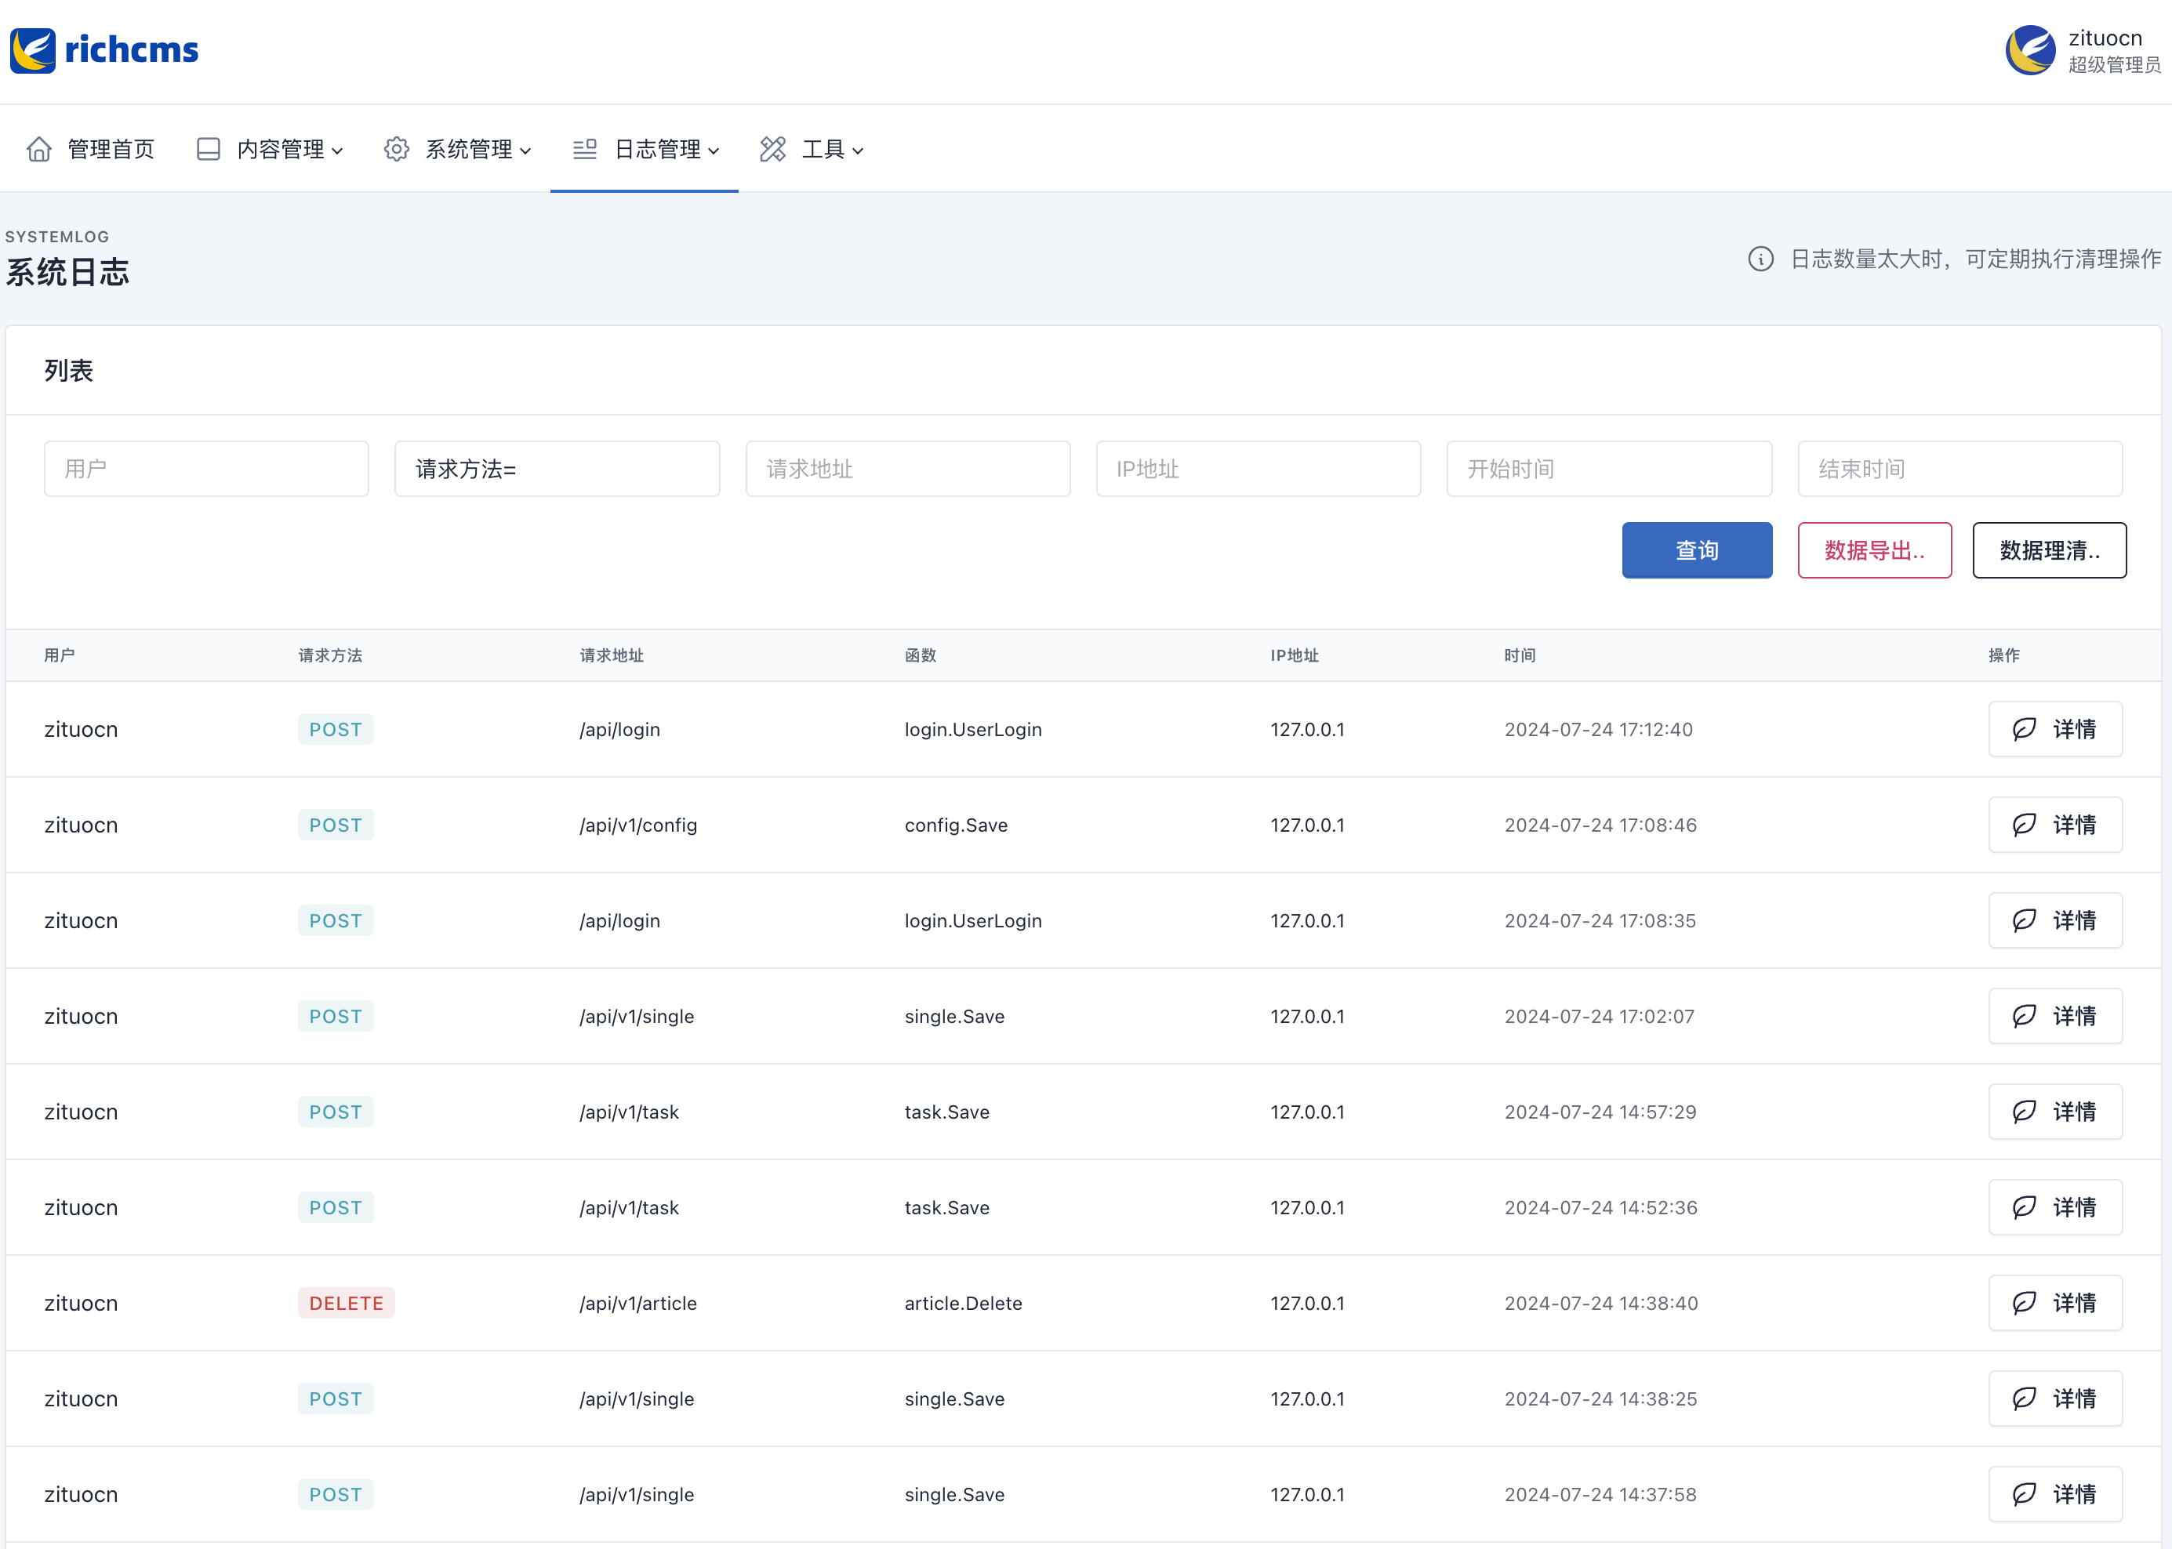Click the 超级管理员 role label
The height and width of the screenshot is (1549, 2172).
click(x=2115, y=65)
